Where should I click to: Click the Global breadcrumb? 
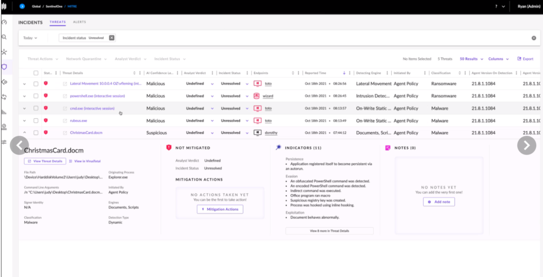36,6
